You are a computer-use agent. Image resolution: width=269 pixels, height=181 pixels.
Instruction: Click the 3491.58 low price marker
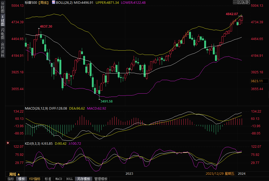click(x=106, y=101)
